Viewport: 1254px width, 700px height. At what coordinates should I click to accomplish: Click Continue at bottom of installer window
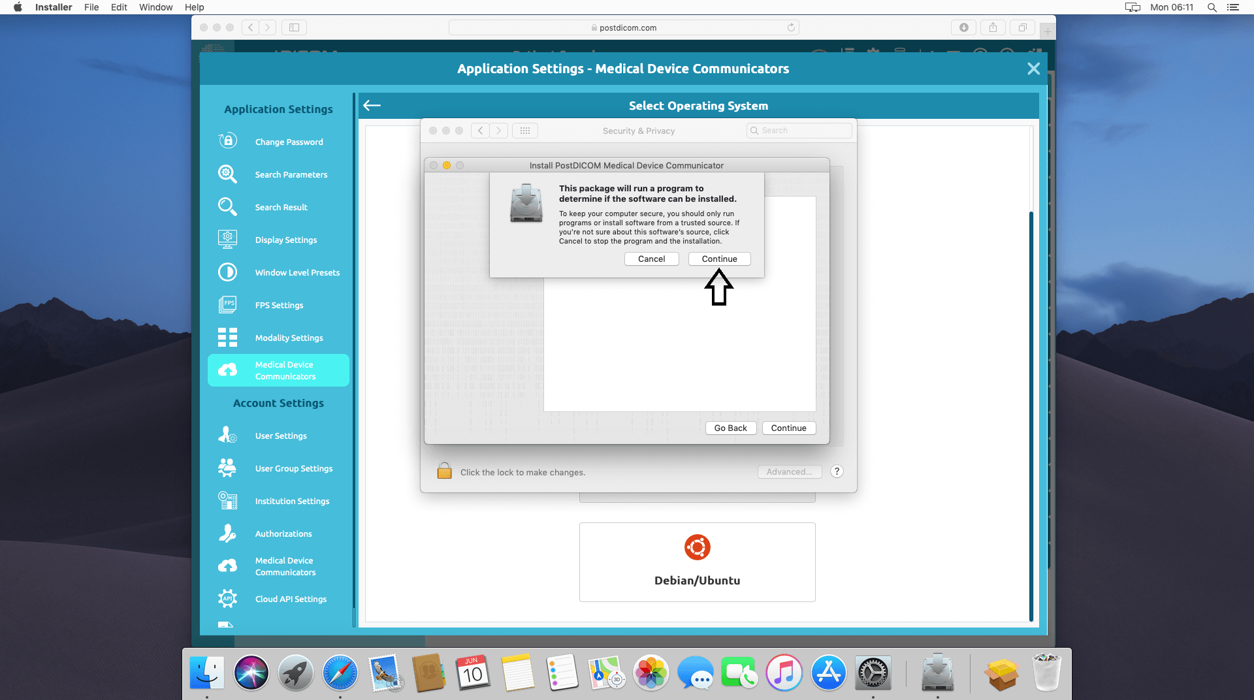pos(788,428)
